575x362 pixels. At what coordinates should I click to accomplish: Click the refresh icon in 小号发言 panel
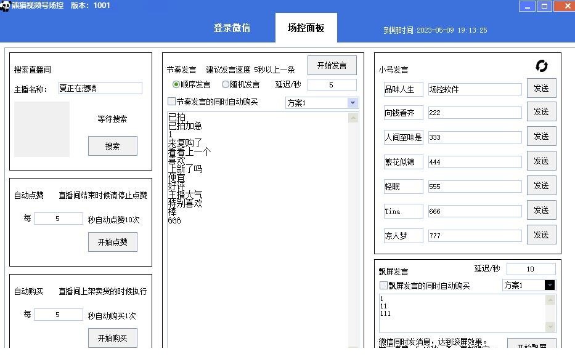(541, 66)
